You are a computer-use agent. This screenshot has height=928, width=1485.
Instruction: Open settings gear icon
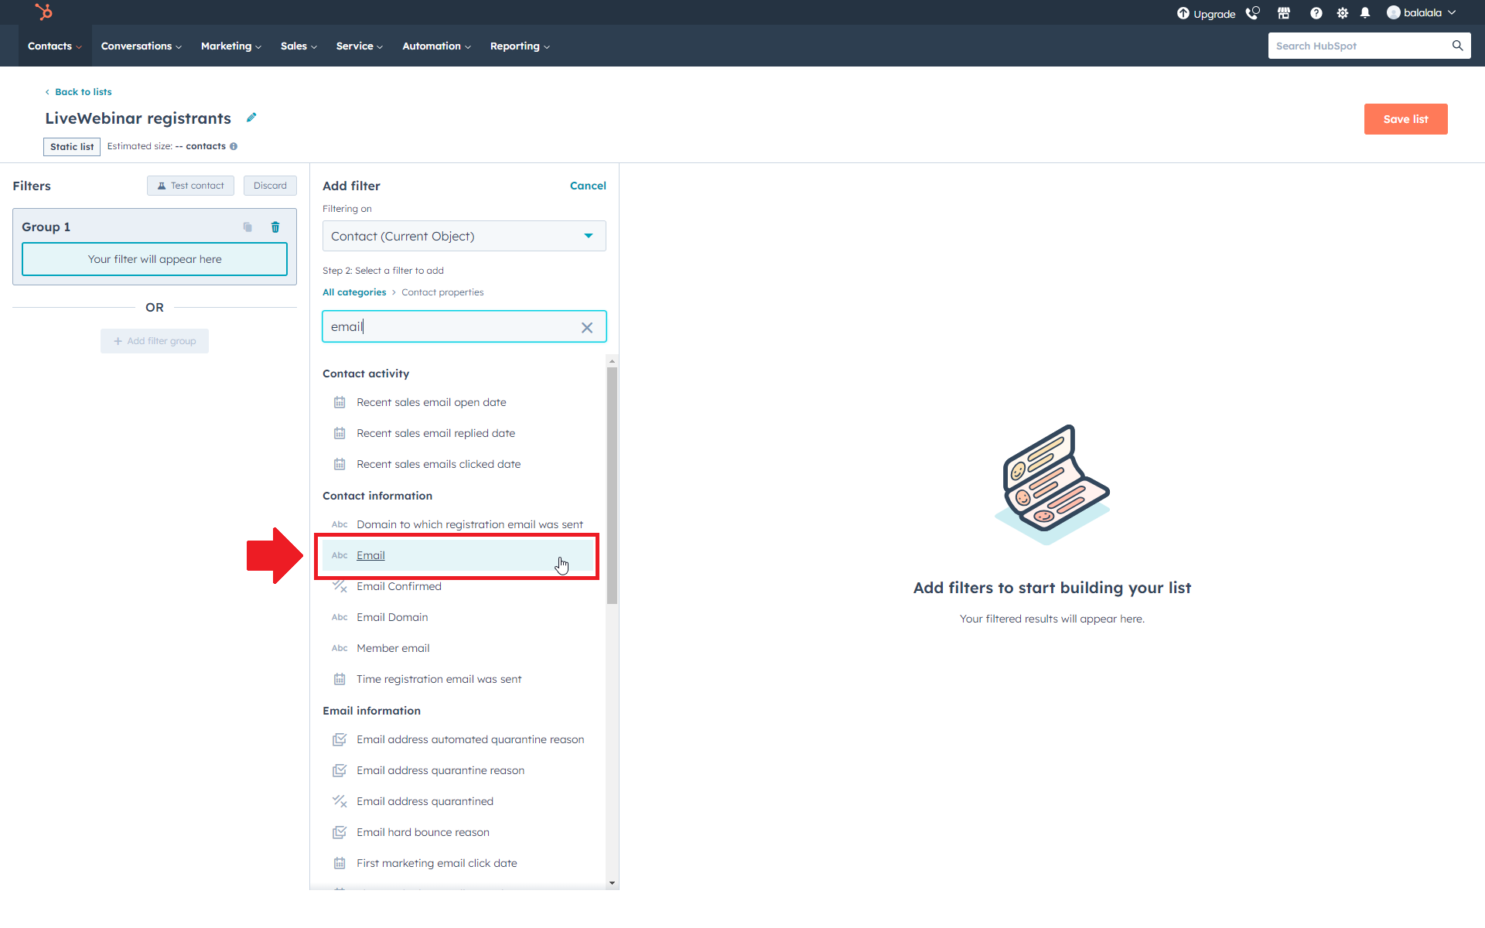pos(1342,13)
